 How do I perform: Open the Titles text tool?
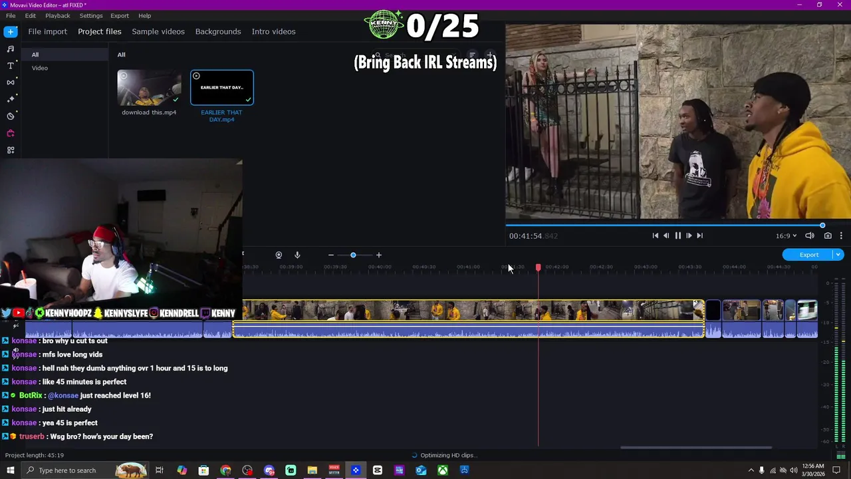(x=10, y=65)
